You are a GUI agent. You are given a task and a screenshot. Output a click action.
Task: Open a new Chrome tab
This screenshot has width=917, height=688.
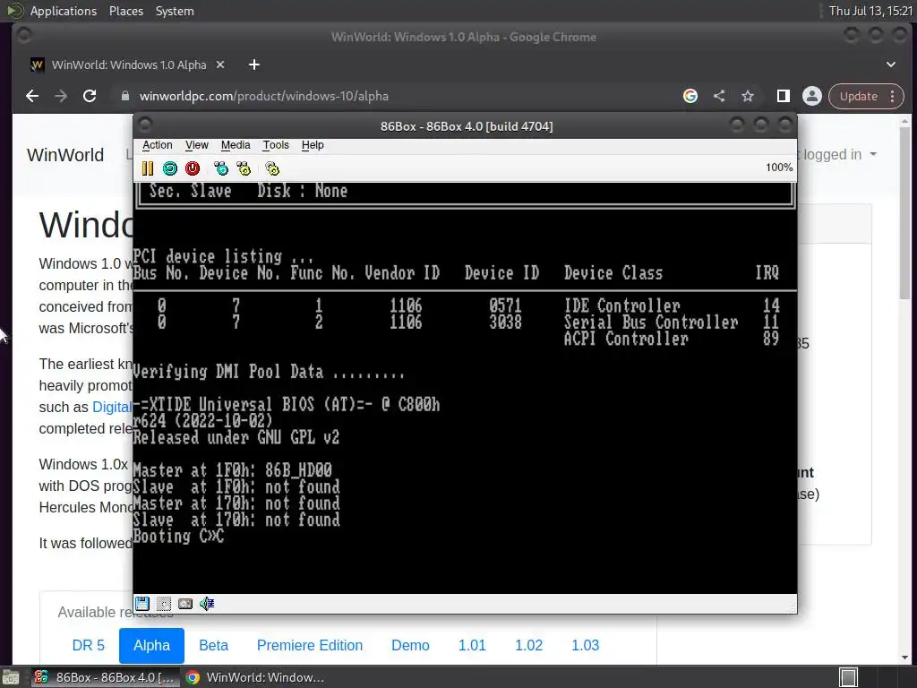click(253, 64)
